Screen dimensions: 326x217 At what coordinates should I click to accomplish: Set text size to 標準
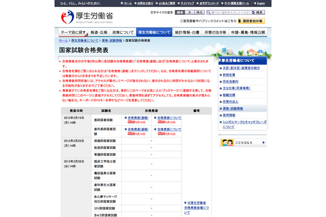click(x=180, y=12)
